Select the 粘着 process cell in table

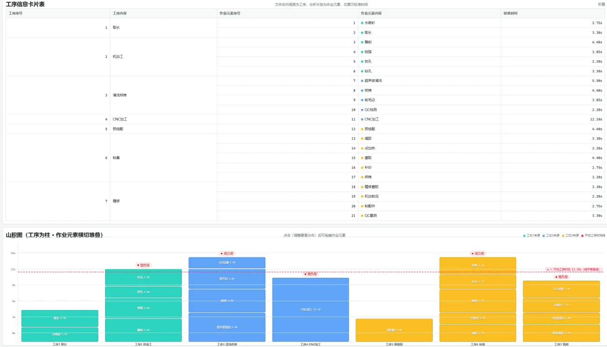pyautogui.click(x=164, y=158)
